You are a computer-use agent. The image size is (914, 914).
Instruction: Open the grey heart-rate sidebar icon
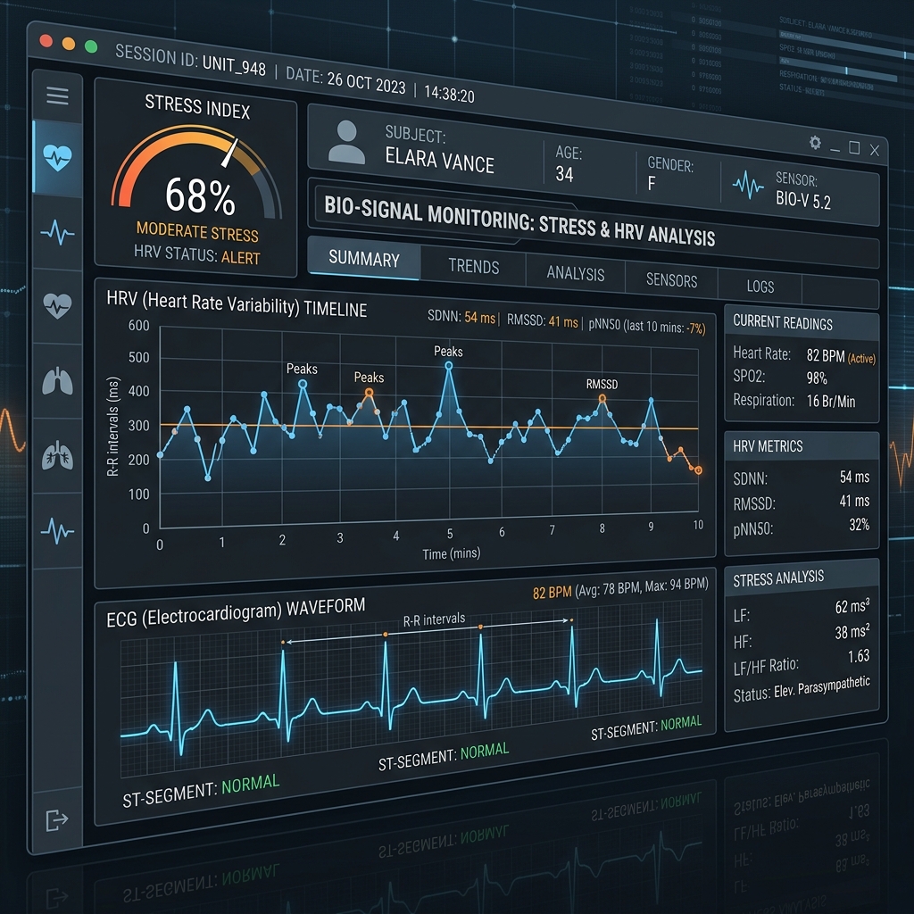point(57,305)
